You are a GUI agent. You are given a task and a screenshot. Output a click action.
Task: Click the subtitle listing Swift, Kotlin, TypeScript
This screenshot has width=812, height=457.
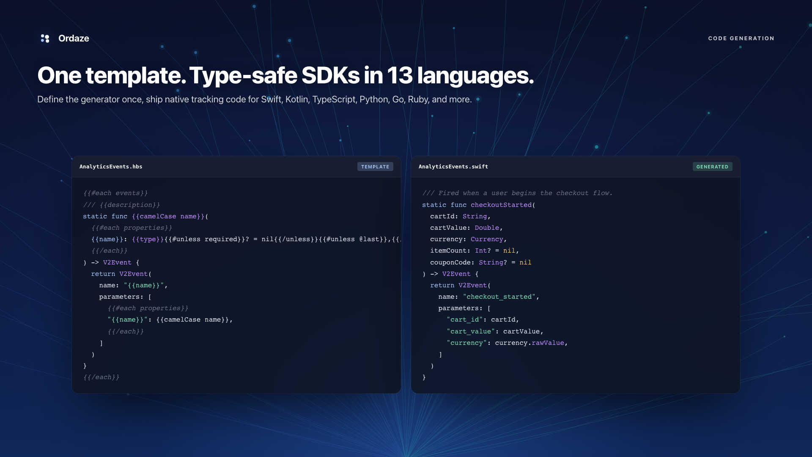pyautogui.click(x=254, y=99)
